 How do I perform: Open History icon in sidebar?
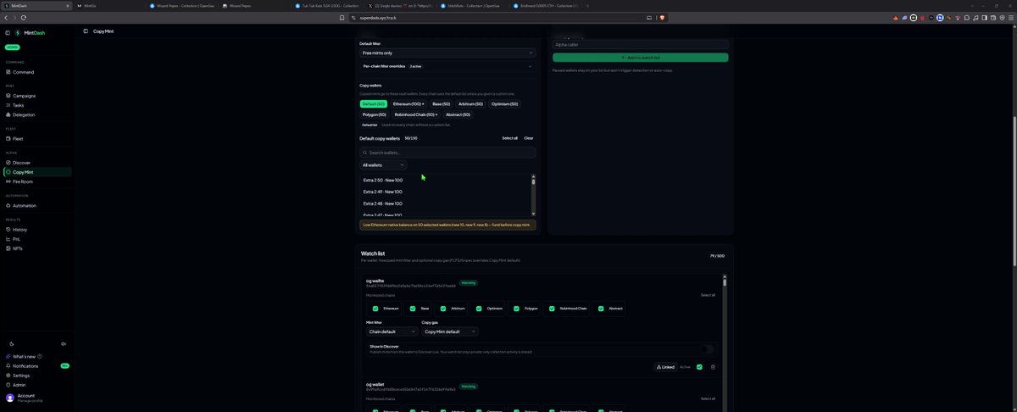[x=8, y=230]
